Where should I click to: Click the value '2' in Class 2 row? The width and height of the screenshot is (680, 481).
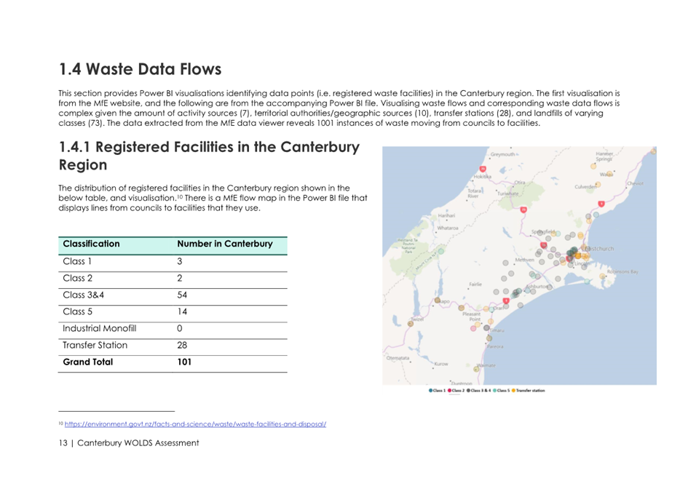(180, 278)
